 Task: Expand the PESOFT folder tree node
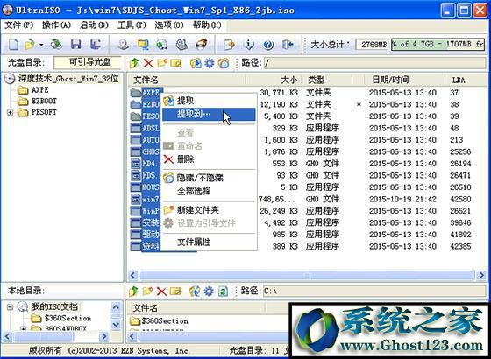tap(10, 112)
